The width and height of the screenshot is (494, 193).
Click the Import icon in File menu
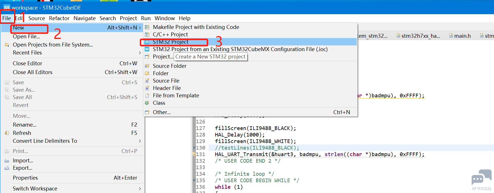[7, 161]
